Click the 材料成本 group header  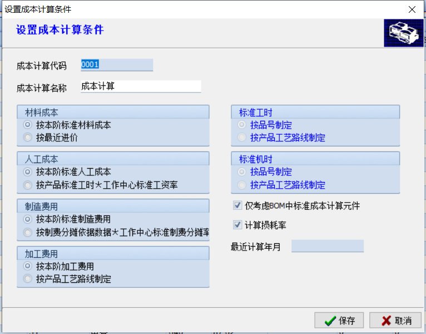[113, 112]
